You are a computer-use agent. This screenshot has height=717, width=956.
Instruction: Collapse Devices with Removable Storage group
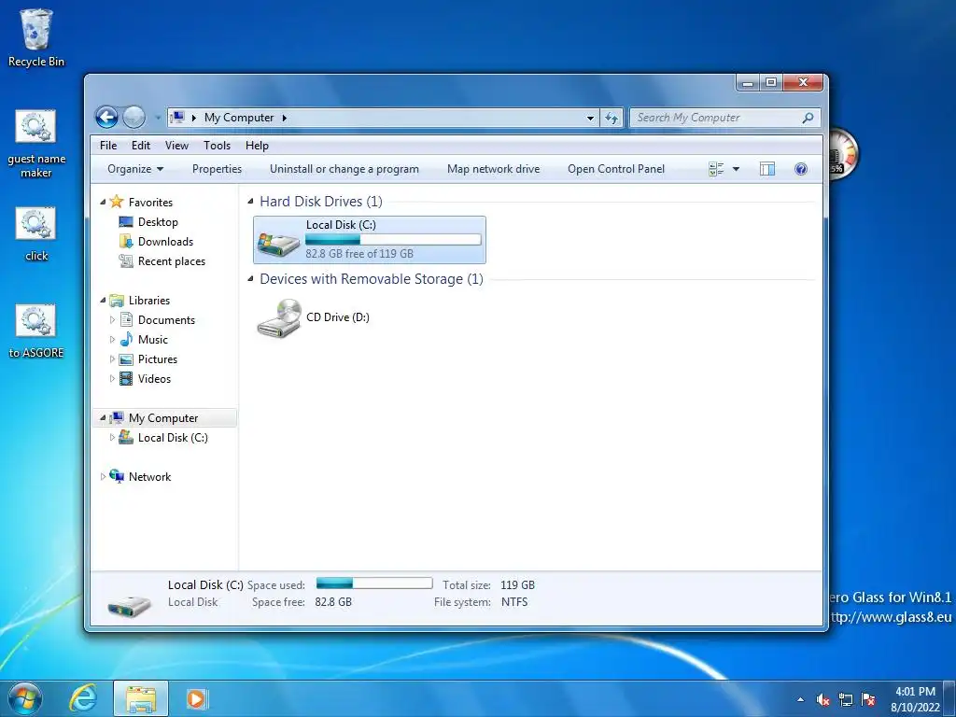pyautogui.click(x=250, y=278)
